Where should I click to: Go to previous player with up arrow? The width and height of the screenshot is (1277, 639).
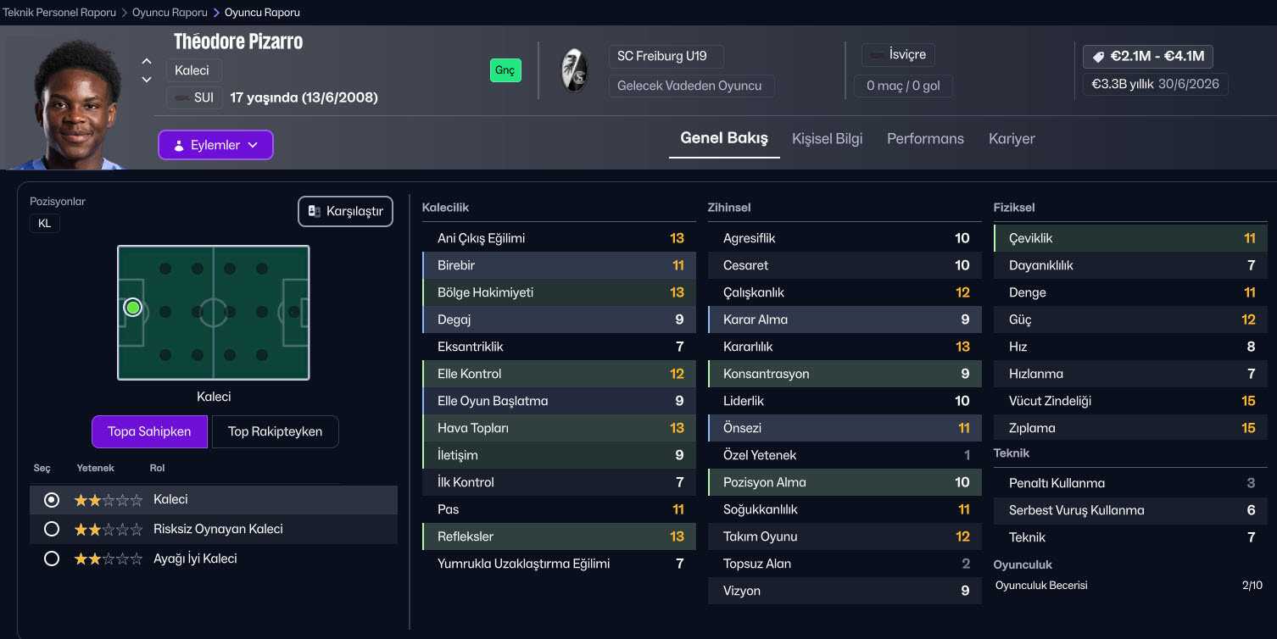[147, 61]
